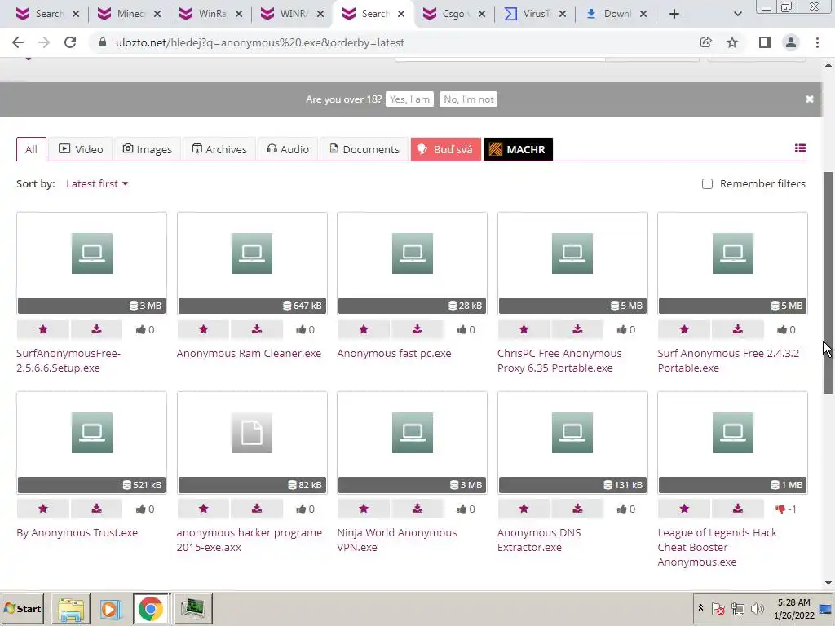Go back to previous page
835x626 pixels.
pyautogui.click(x=18, y=42)
